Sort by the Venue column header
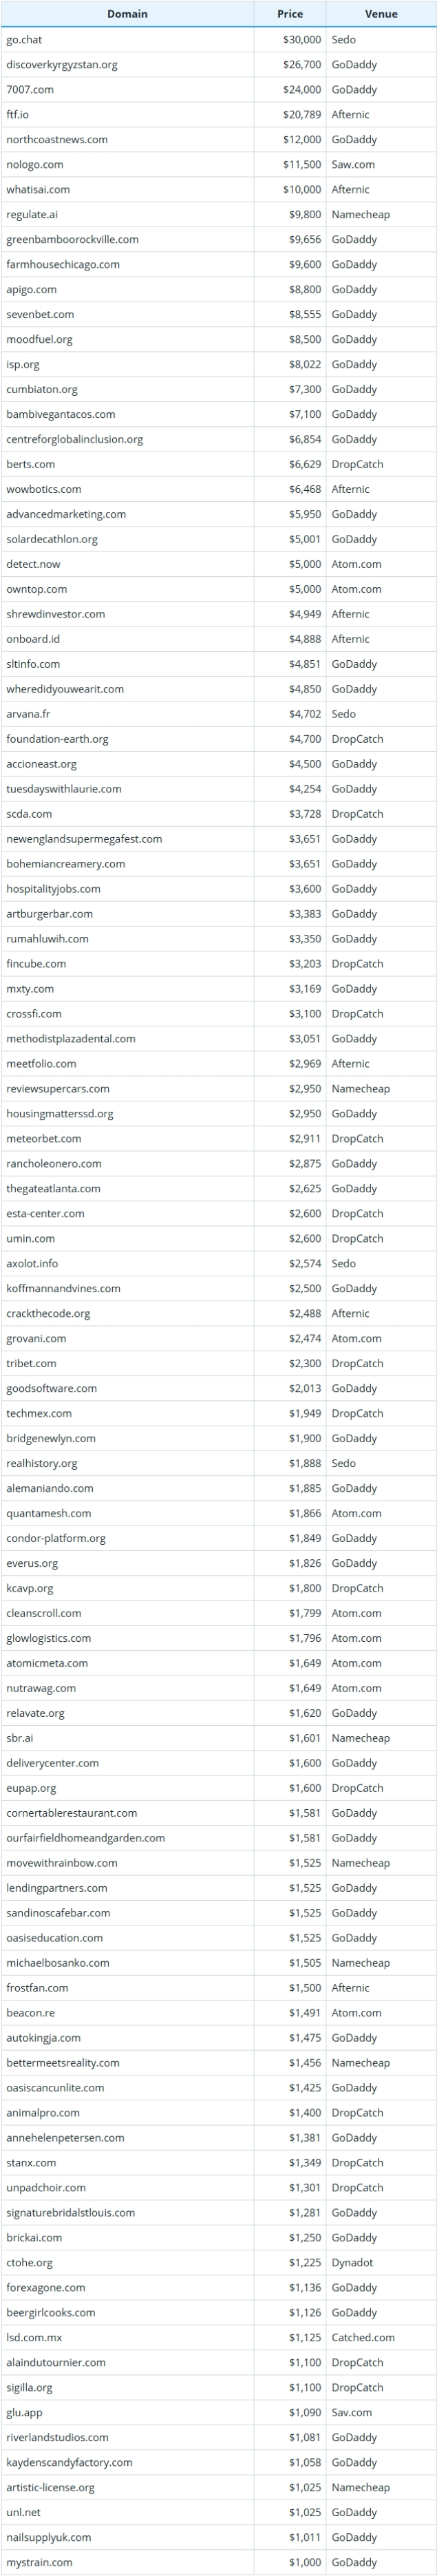This screenshot has width=437, height=2576. coord(381,14)
